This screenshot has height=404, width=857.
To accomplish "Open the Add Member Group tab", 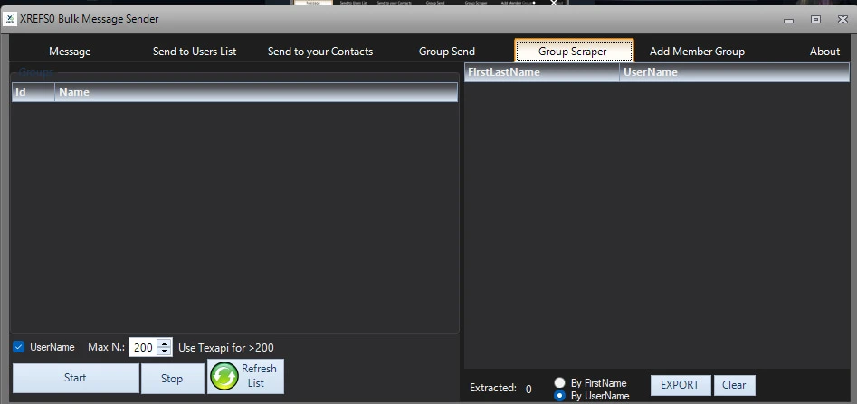I will 697,52.
